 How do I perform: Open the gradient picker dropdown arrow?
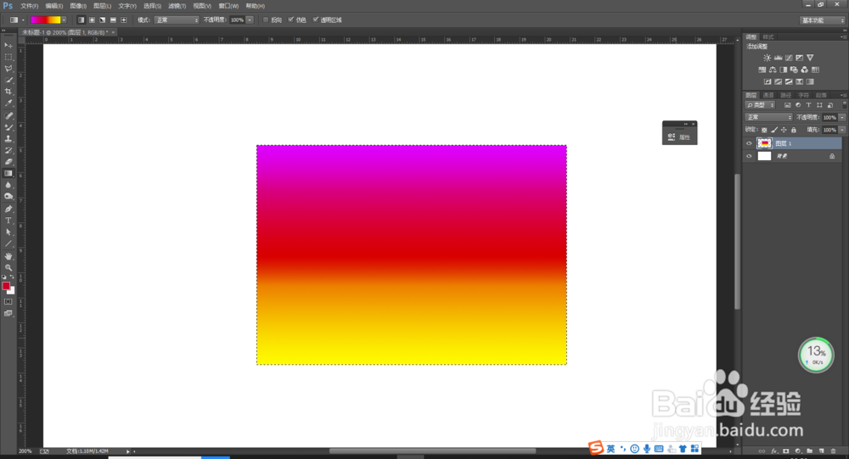click(64, 20)
